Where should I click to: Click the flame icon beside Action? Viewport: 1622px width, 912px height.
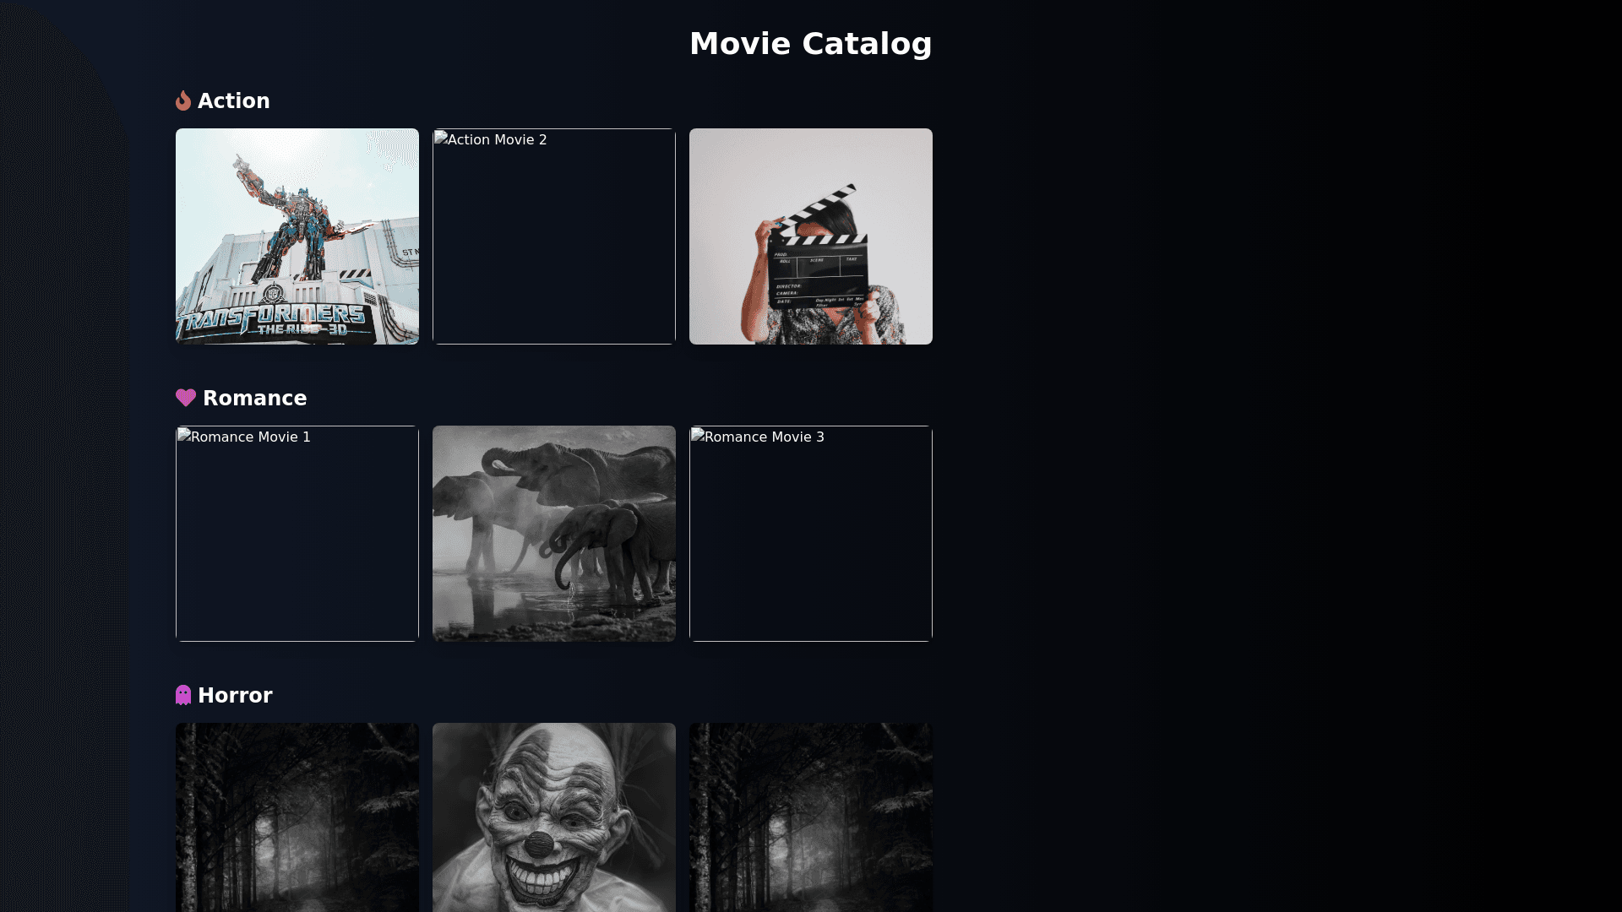tap(183, 101)
